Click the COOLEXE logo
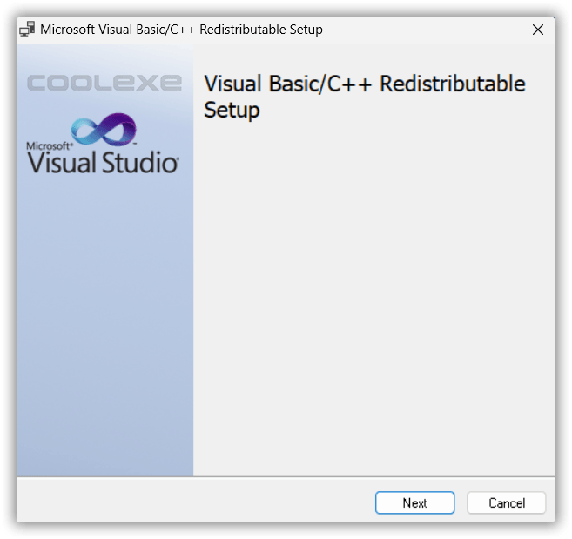 104,84
